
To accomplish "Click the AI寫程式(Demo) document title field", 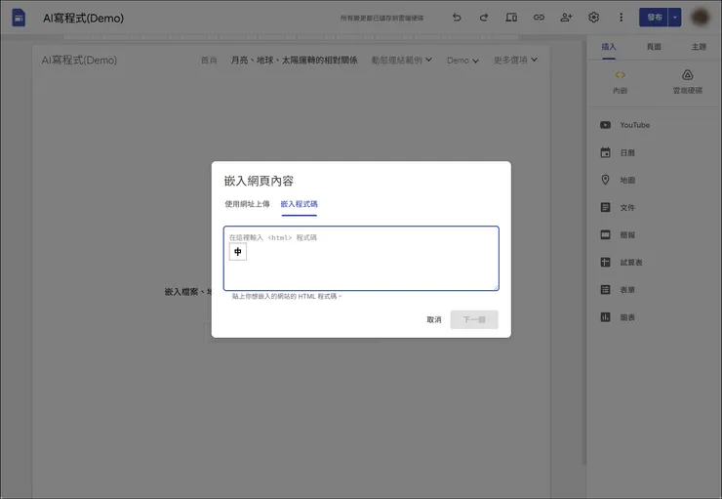I will point(83,18).
